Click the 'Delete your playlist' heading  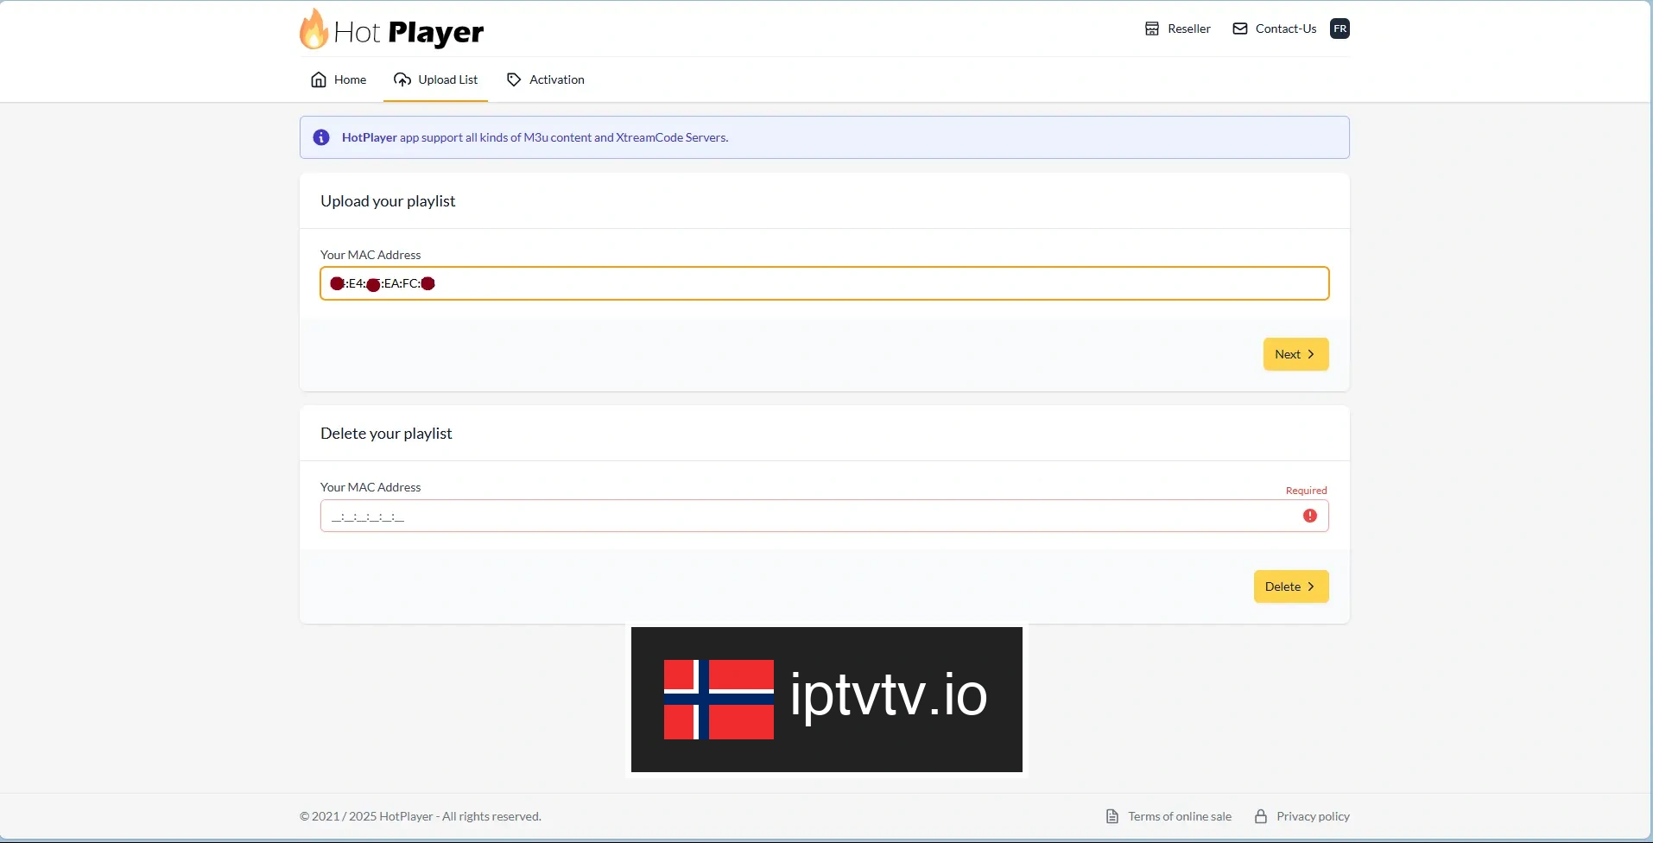pos(386,434)
